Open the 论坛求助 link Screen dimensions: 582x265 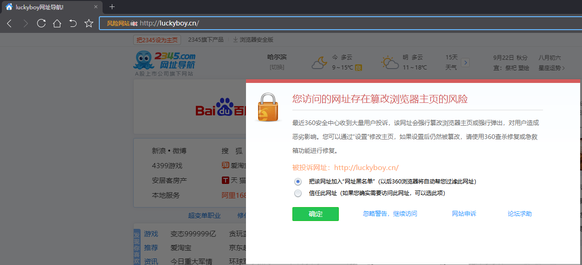(520, 214)
